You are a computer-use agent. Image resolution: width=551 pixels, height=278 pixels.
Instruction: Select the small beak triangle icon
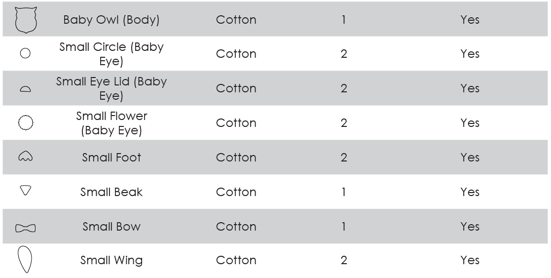click(26, 191)
